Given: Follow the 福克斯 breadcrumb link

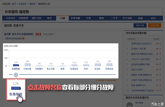Looking at the screenshot, I should (32, 4).
